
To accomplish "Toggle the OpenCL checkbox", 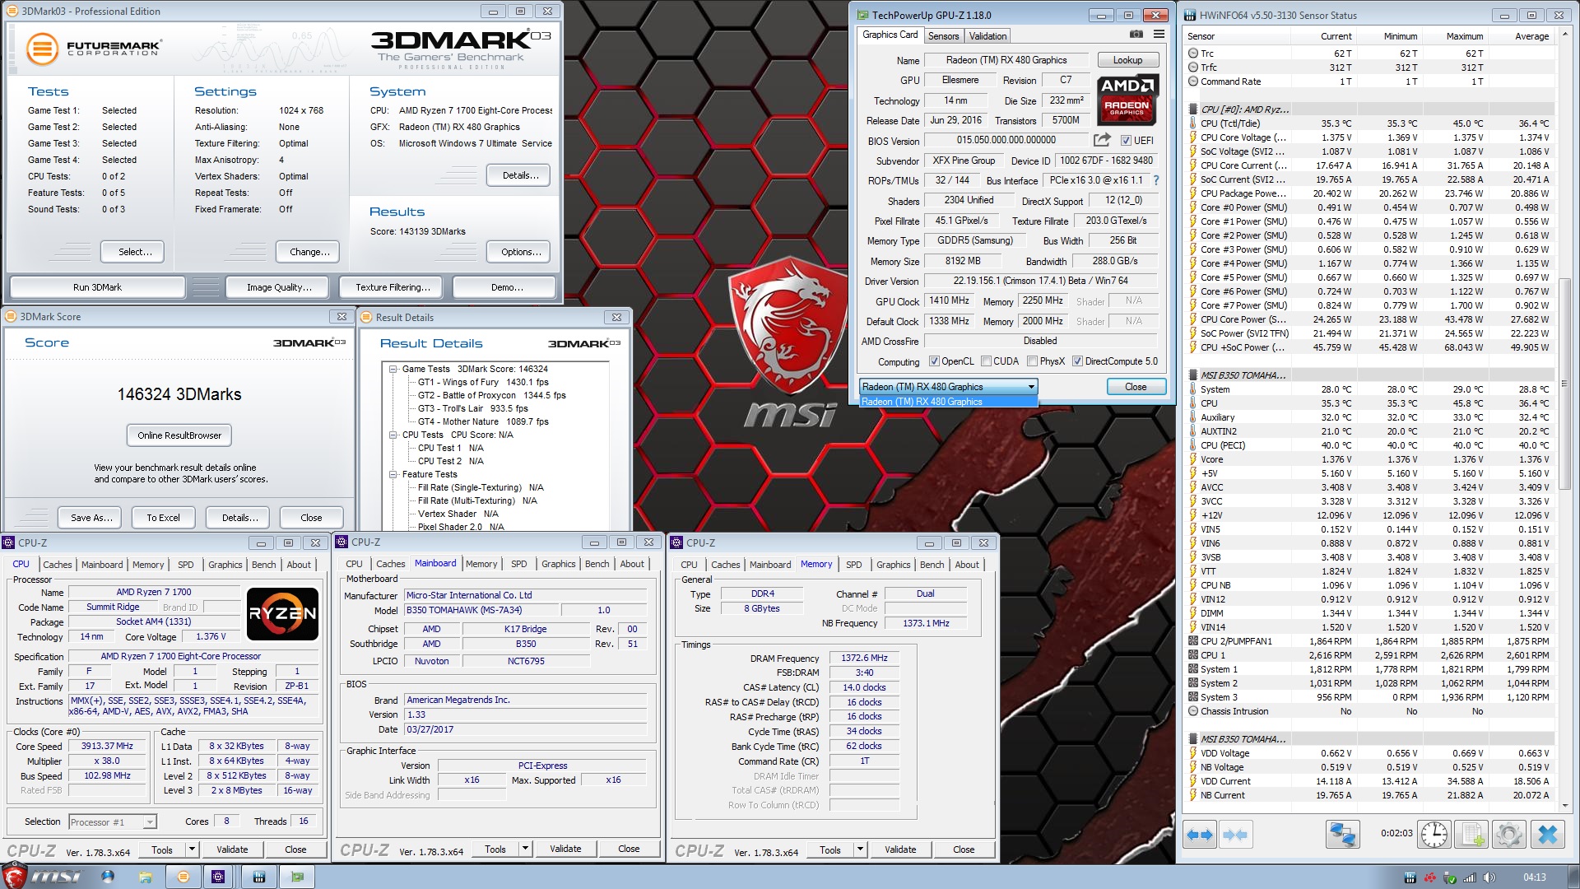I will tap(934, 361).
